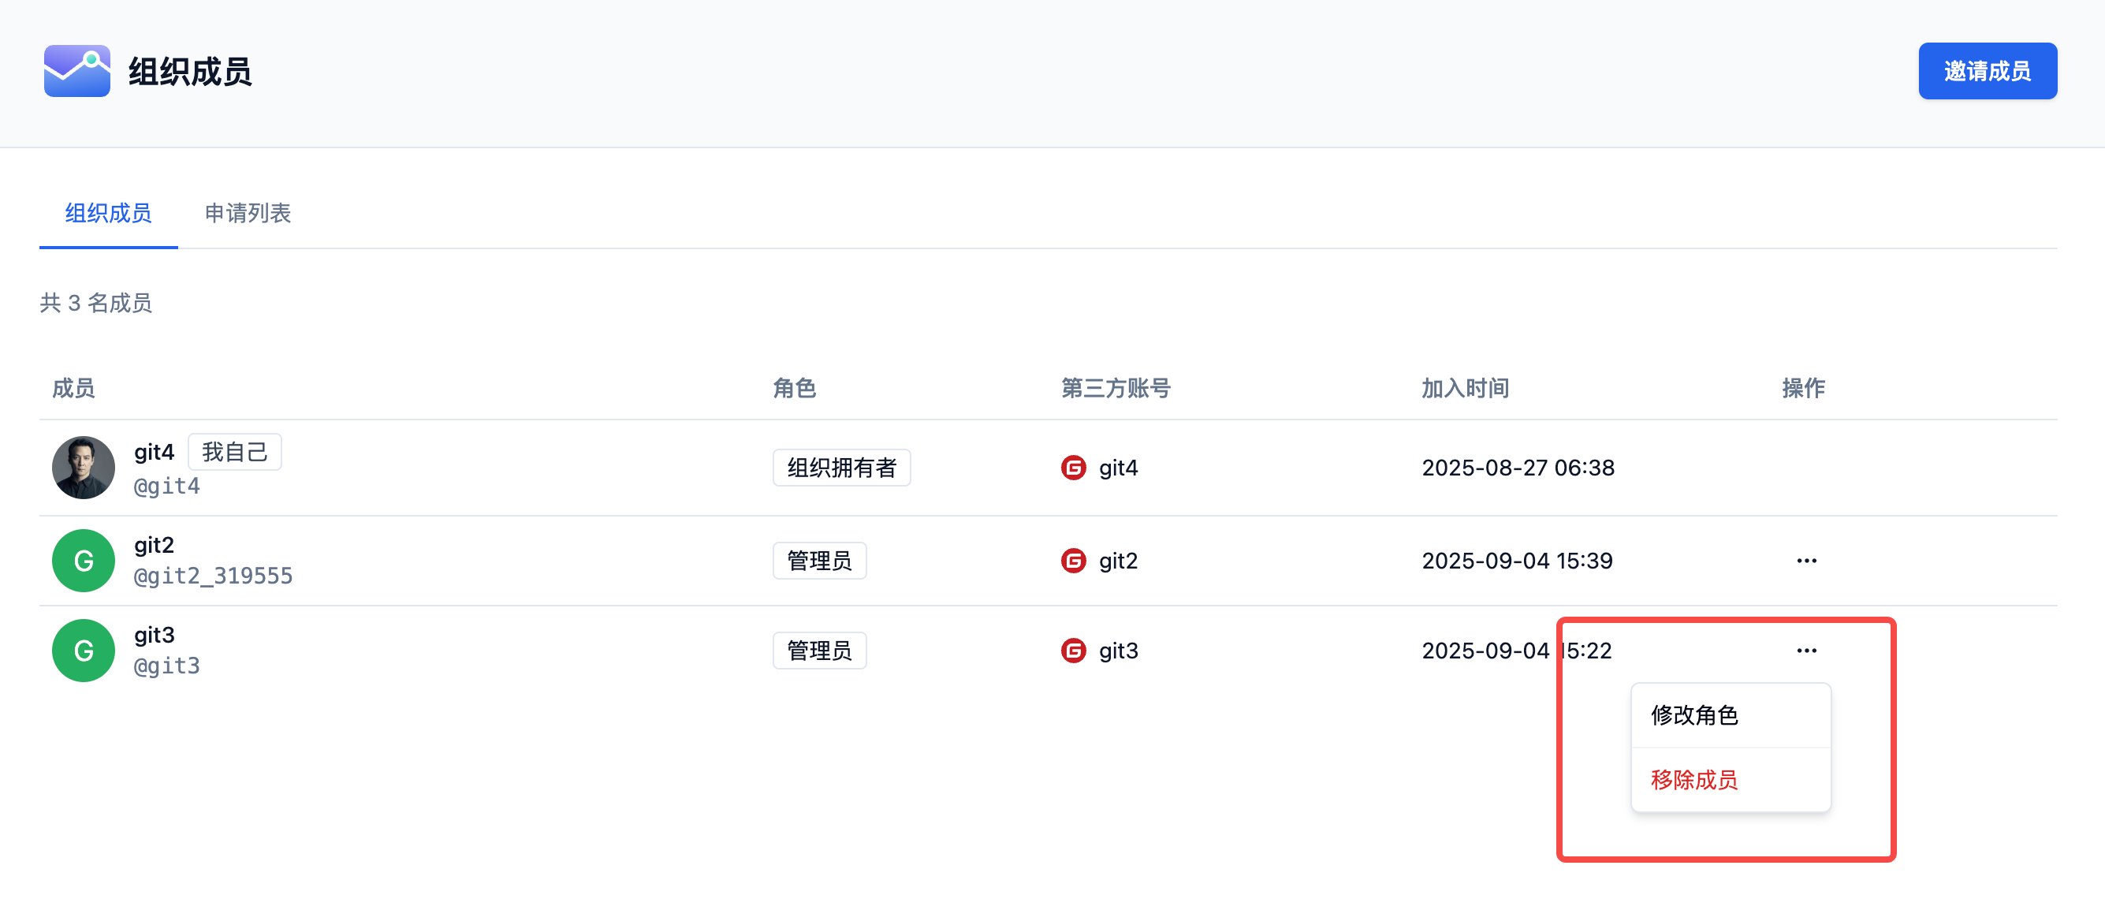Click the 我自己 badge next to git4
The height and width of the screenshot is (910, 2105).
234,452
